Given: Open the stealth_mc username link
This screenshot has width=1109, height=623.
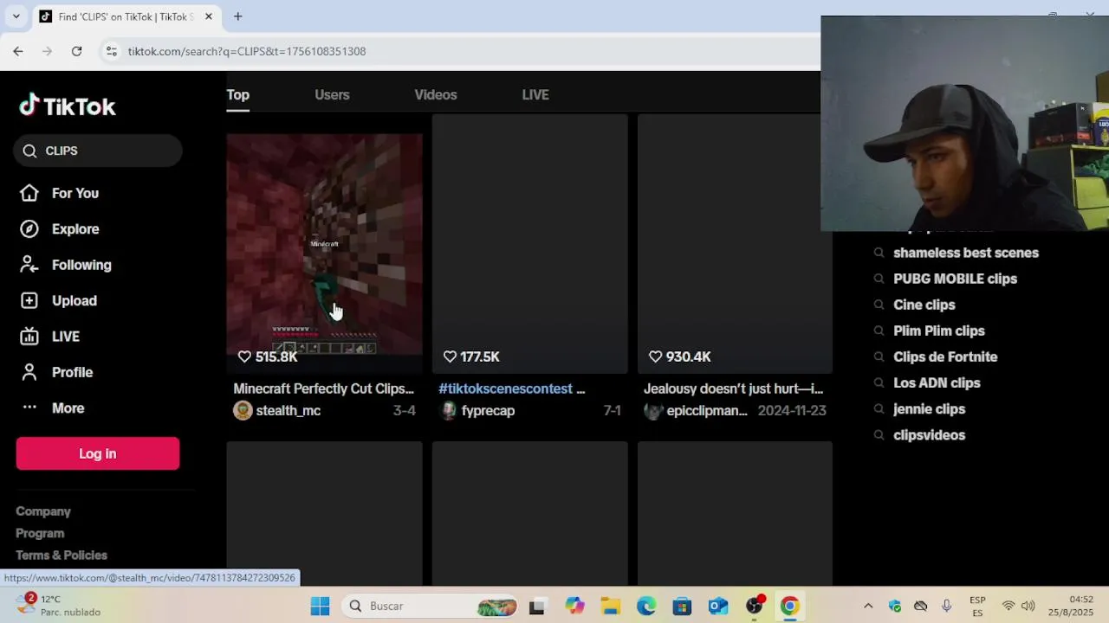Looking at the screenshot, I should (289, 410).
